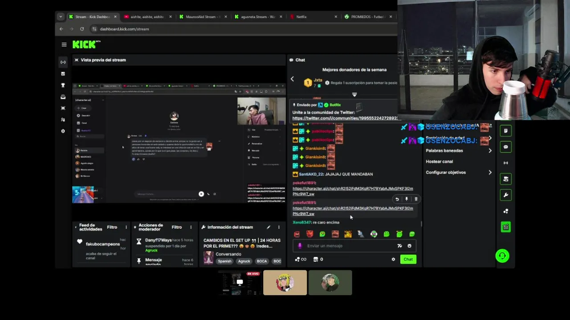Open the stream broadcast sidebar icon
The height and width of the screenshot is (320, 570).
(63, 62)
